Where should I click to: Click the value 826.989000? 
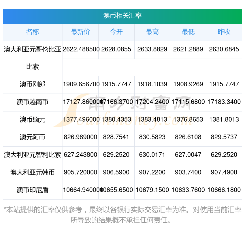click(80, 137)
